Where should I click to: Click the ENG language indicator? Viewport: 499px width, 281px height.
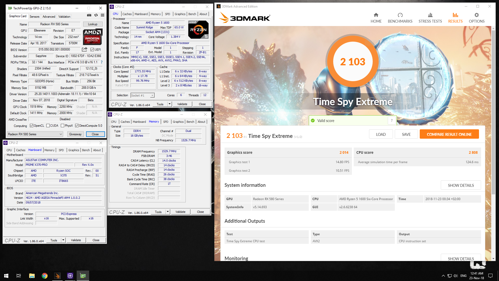[x=463, y=276]
